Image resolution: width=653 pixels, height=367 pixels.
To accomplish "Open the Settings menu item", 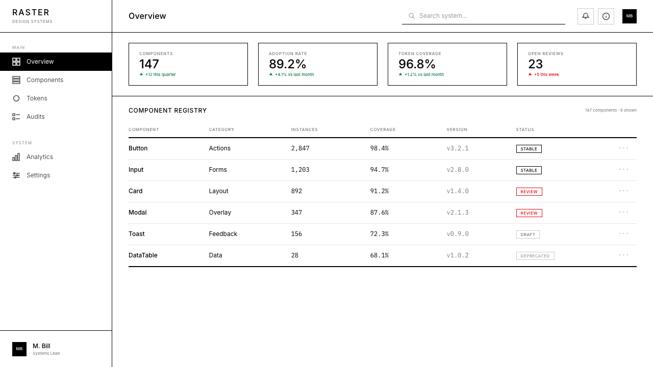I will (x=56, y=175).
